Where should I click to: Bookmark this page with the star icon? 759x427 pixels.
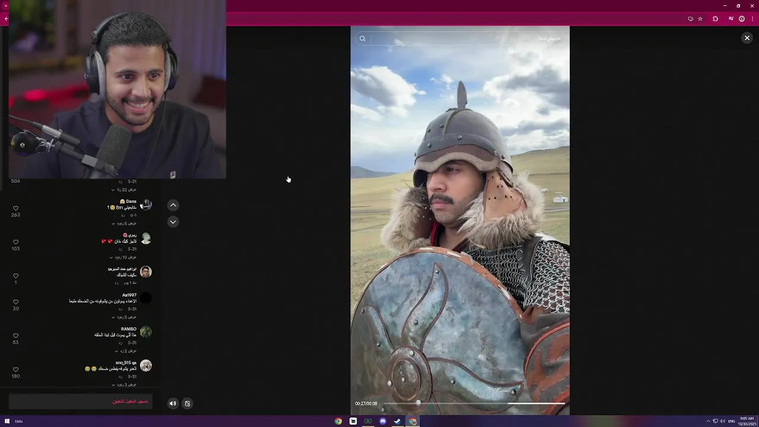coord(700,19)
